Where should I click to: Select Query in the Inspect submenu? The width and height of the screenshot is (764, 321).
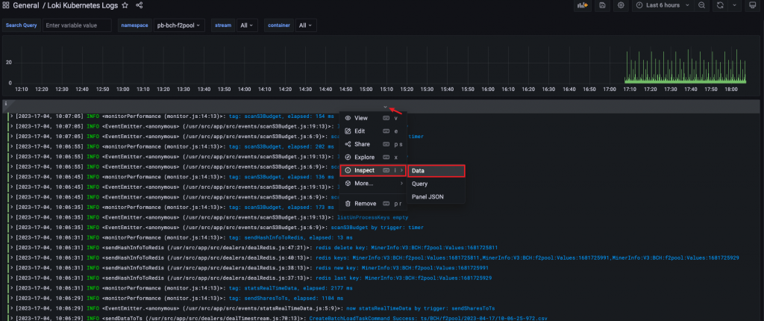coord(436,184)
